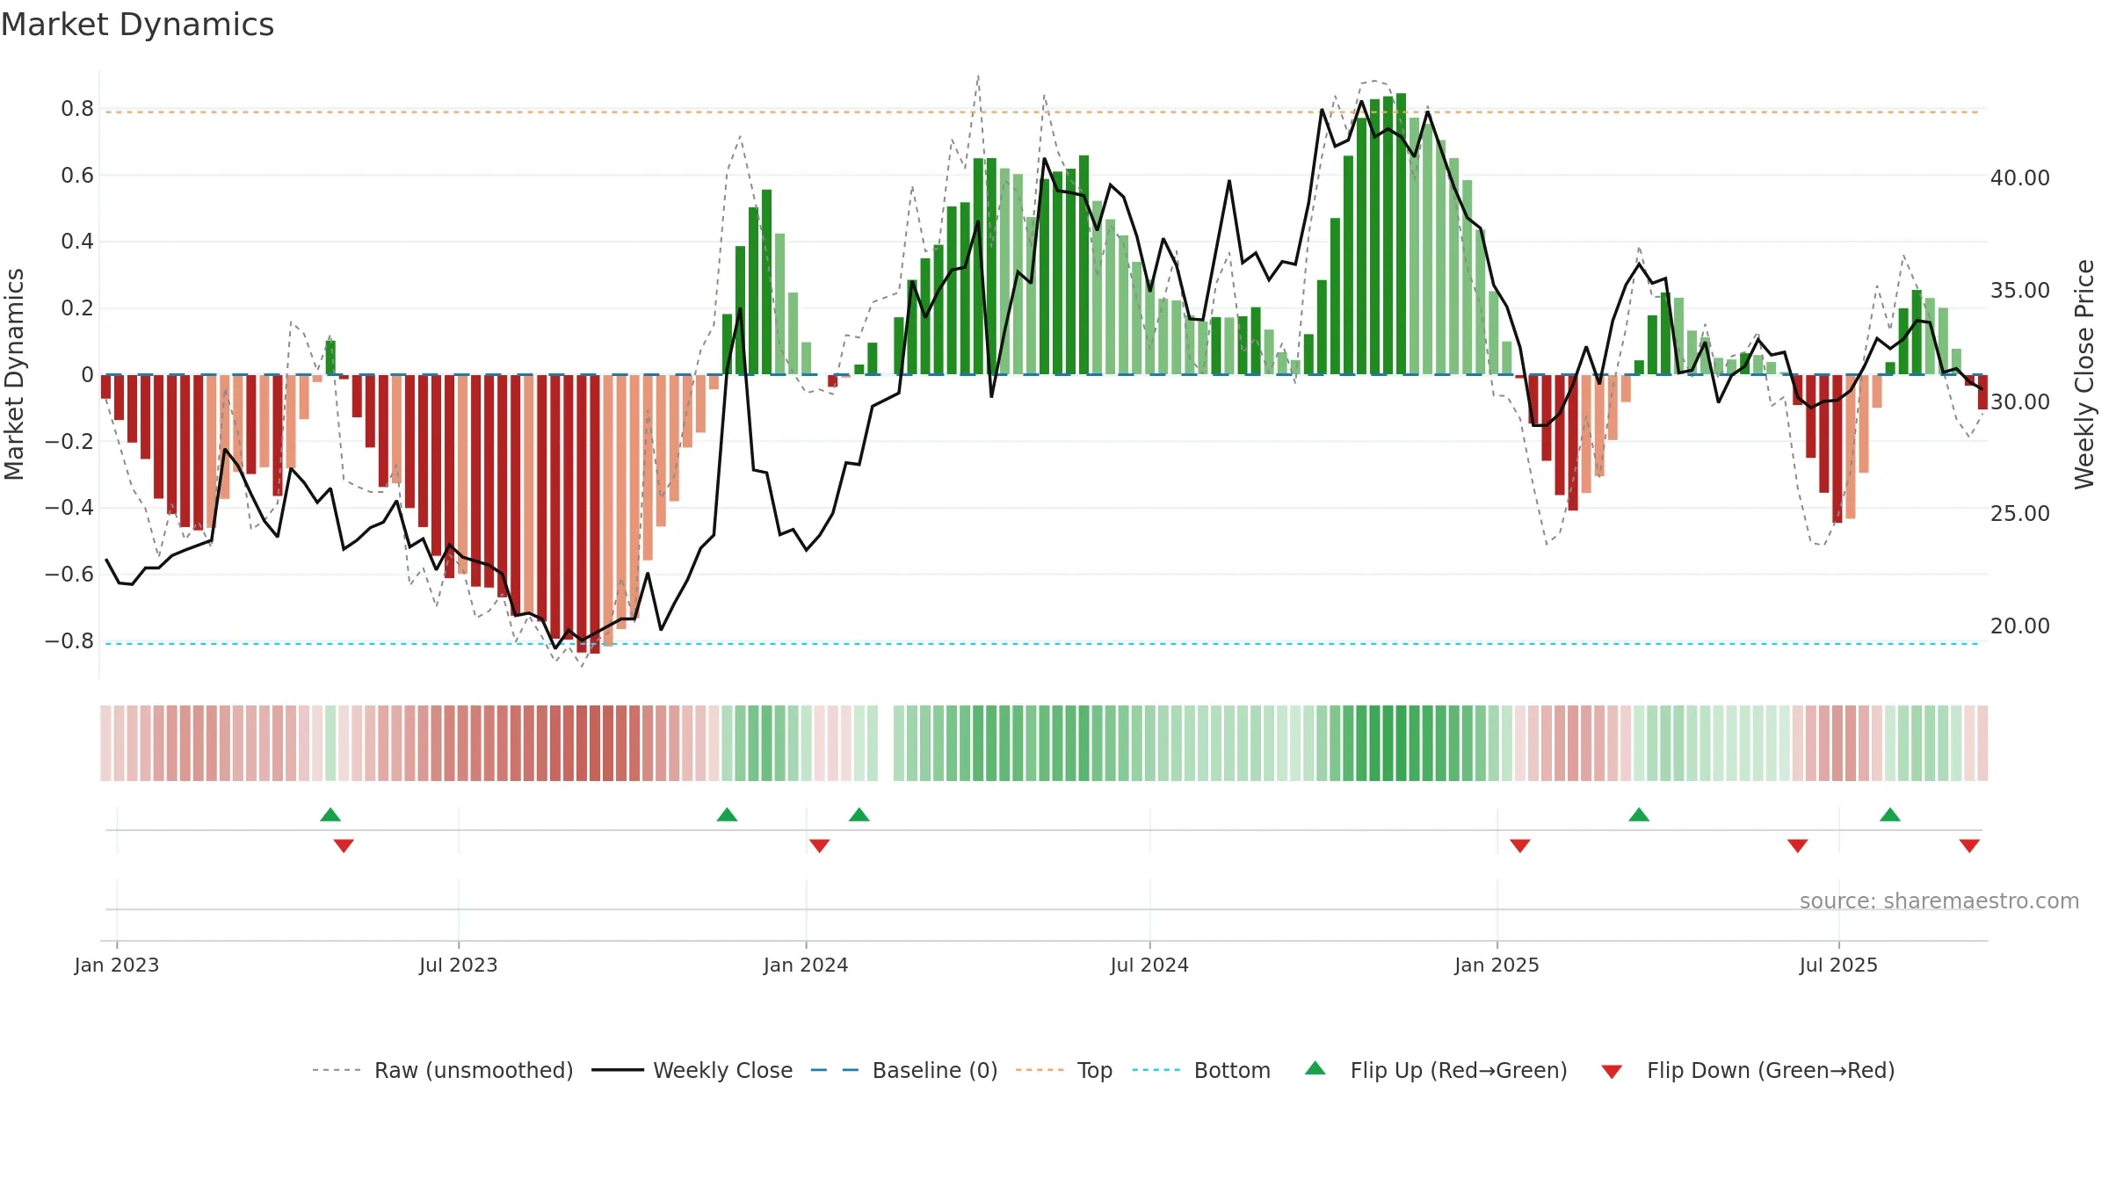Click the flip-up marker in spring 2025

1639,814
